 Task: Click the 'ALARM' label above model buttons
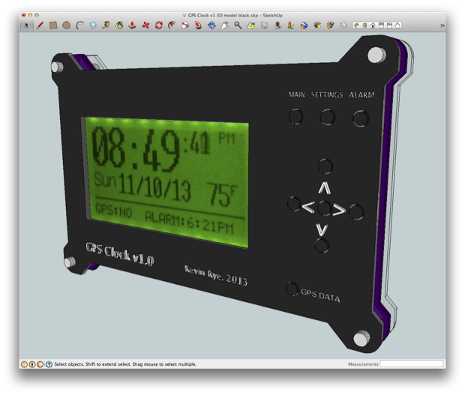[x=361, y=95]
